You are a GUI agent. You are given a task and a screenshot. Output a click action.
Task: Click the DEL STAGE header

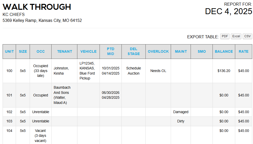tap(134, 51)
